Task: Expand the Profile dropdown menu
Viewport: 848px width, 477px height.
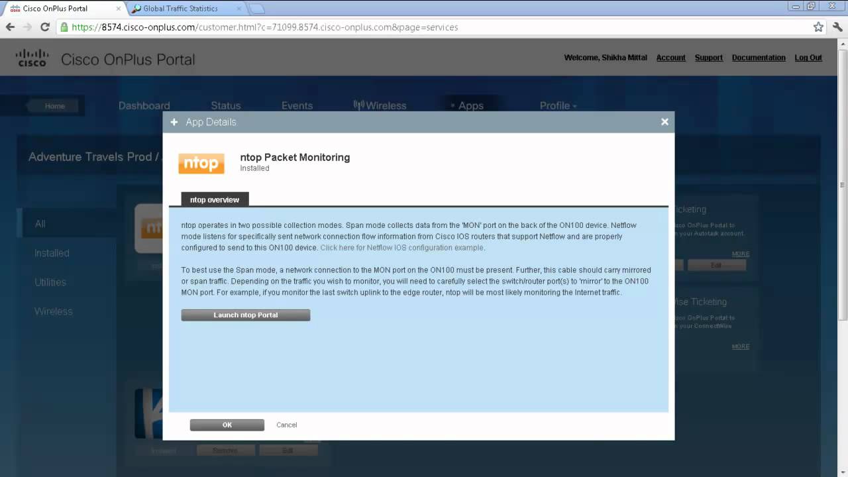Action: click(558, 106)
